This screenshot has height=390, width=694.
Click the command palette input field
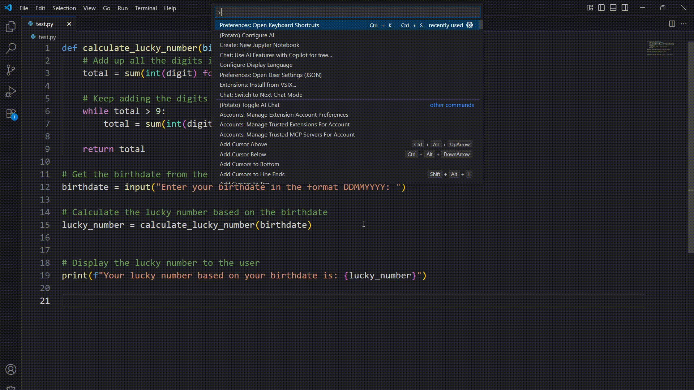(347, 12)
